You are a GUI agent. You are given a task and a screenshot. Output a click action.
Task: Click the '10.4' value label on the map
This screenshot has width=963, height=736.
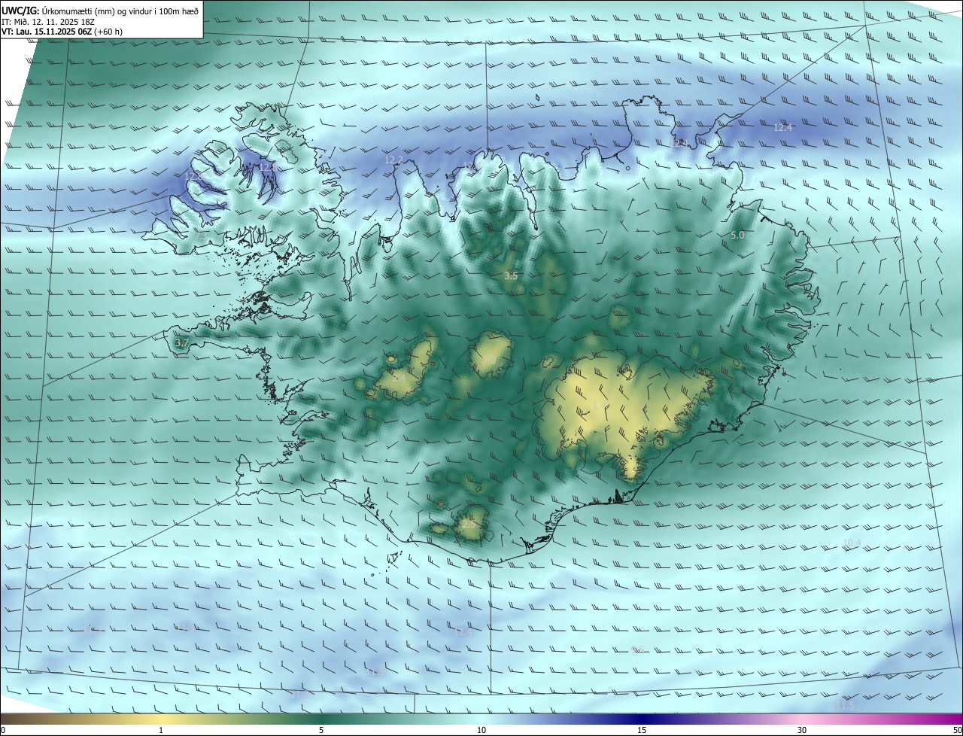click(851, 543)
